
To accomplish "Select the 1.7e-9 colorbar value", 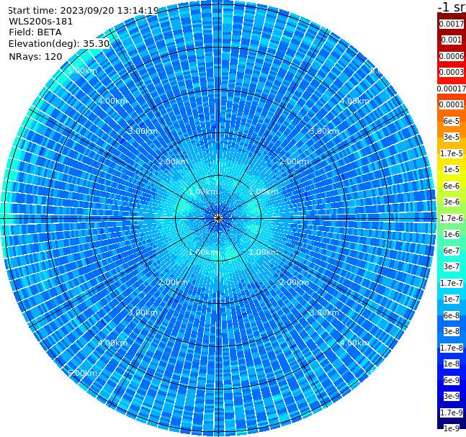I will [452, 413].
